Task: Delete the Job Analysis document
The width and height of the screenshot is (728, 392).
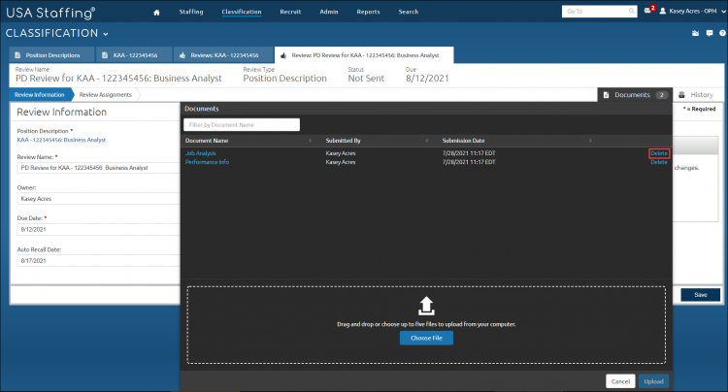Action: [x=659, y=153]
